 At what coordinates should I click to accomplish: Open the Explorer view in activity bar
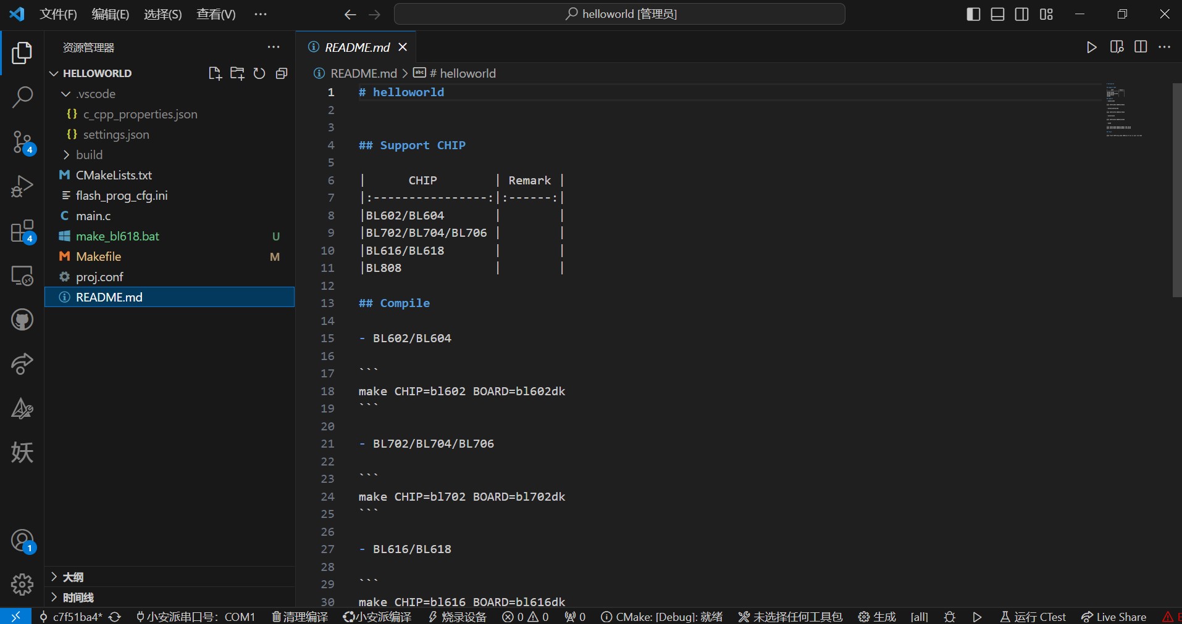point(22,53)
